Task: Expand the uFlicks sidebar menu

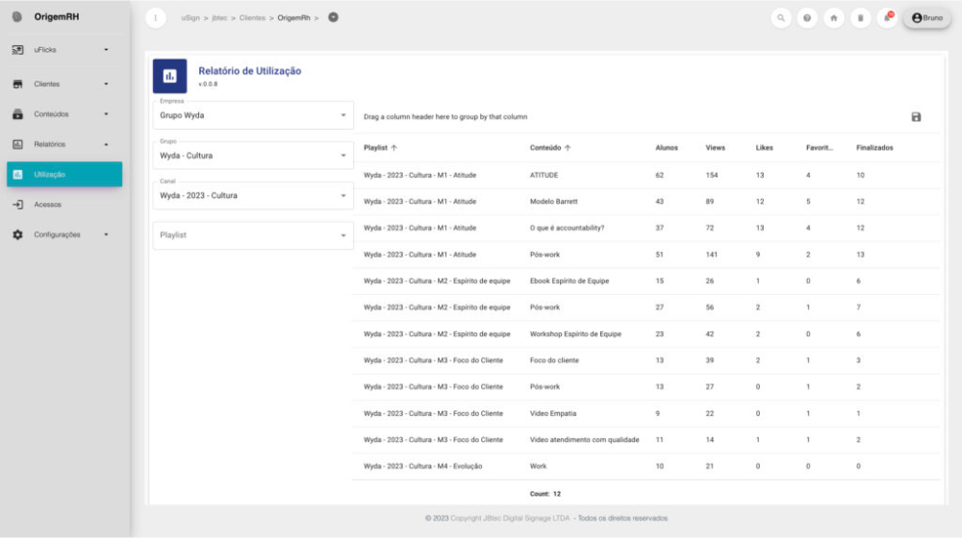Action: coord(62,49)
